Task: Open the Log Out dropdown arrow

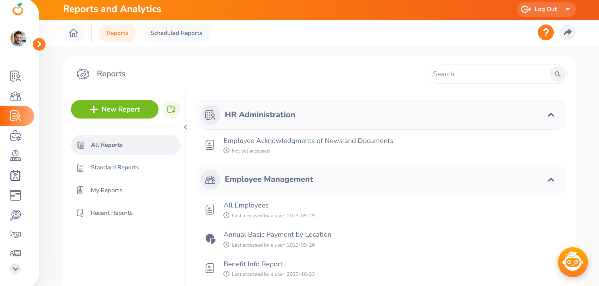Action: pos(568,9)
